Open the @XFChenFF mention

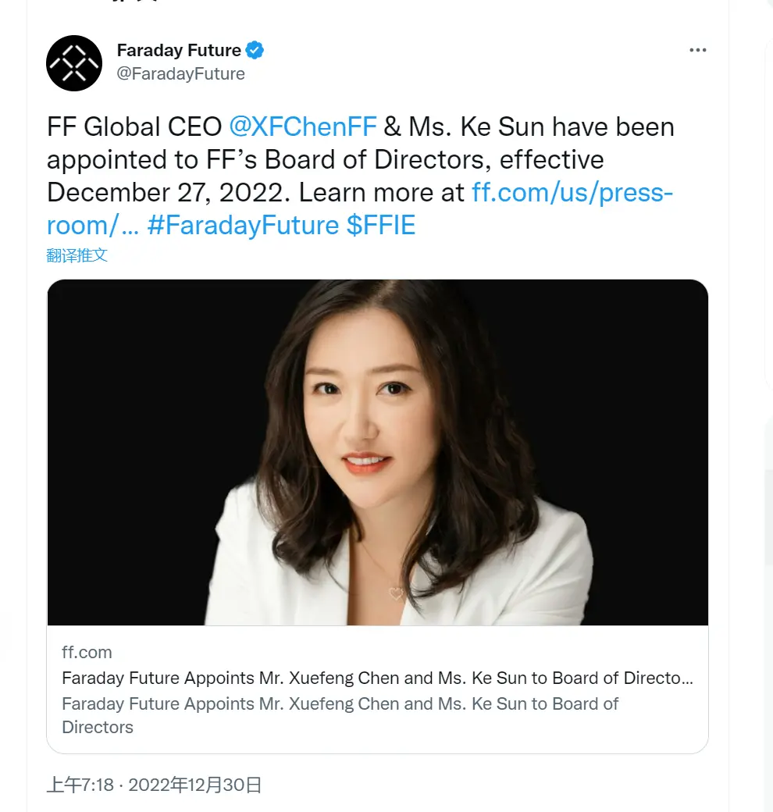pyautogui.click(x=303, y=126)
